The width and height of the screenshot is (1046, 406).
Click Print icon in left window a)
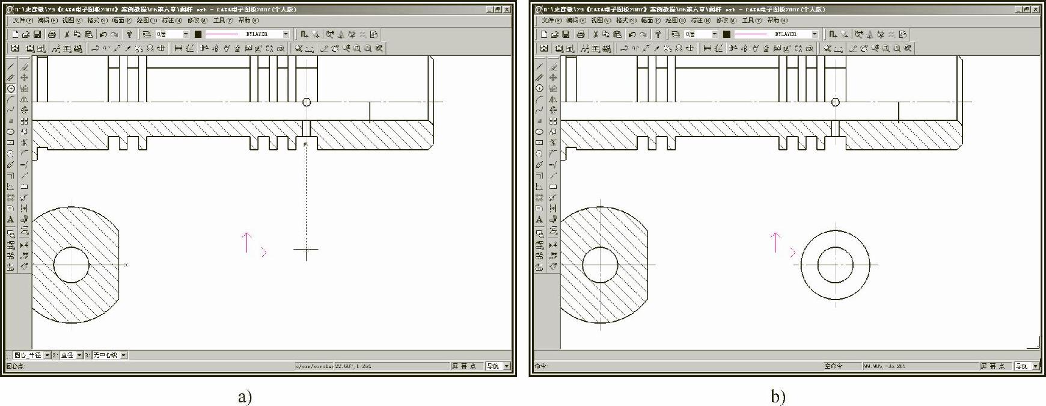[52, 34]
